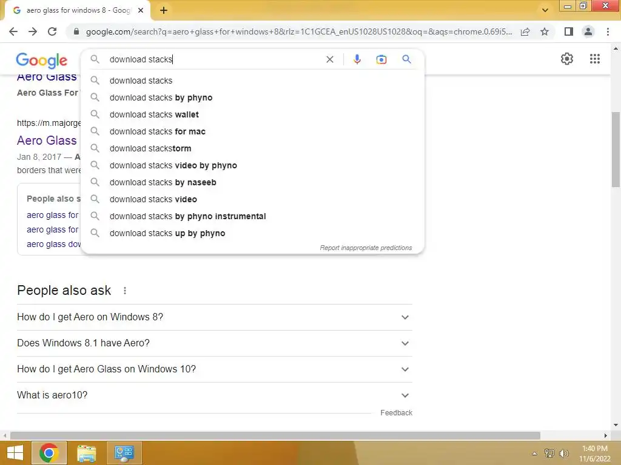The height and width of the screenshot is (465, 621).
Task: Expand 'How do I get Aero on Windows 8?'
Action: [215, 317]
